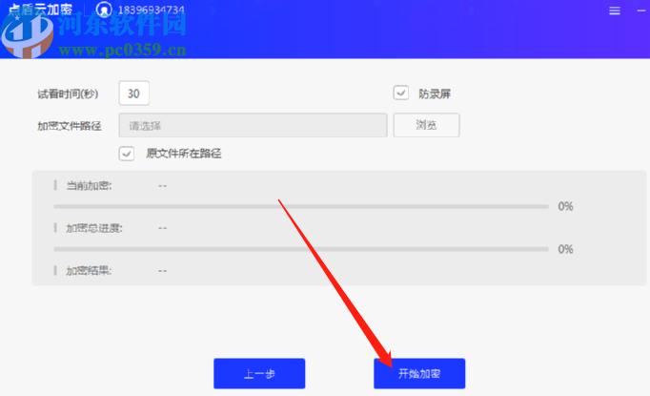Click the 加密总进度 progress bar

(x=301, y=249)
